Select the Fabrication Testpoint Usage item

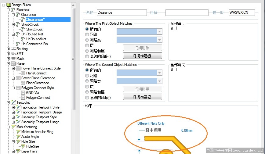tap(42, 112)
